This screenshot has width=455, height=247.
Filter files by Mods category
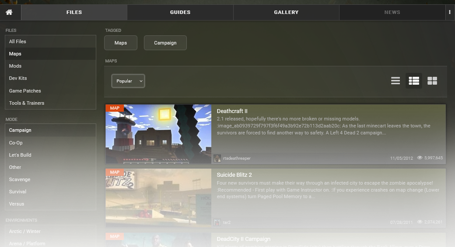tap(15, 66)
